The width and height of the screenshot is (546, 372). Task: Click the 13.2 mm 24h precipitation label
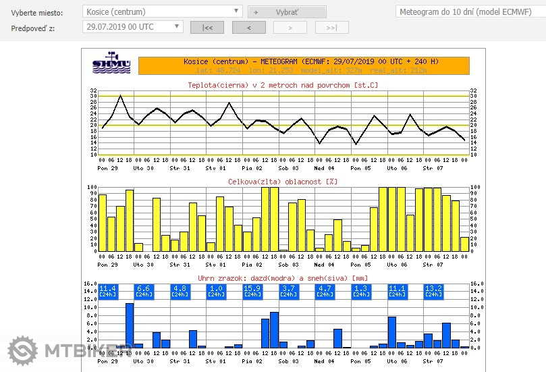pos(433,291)
